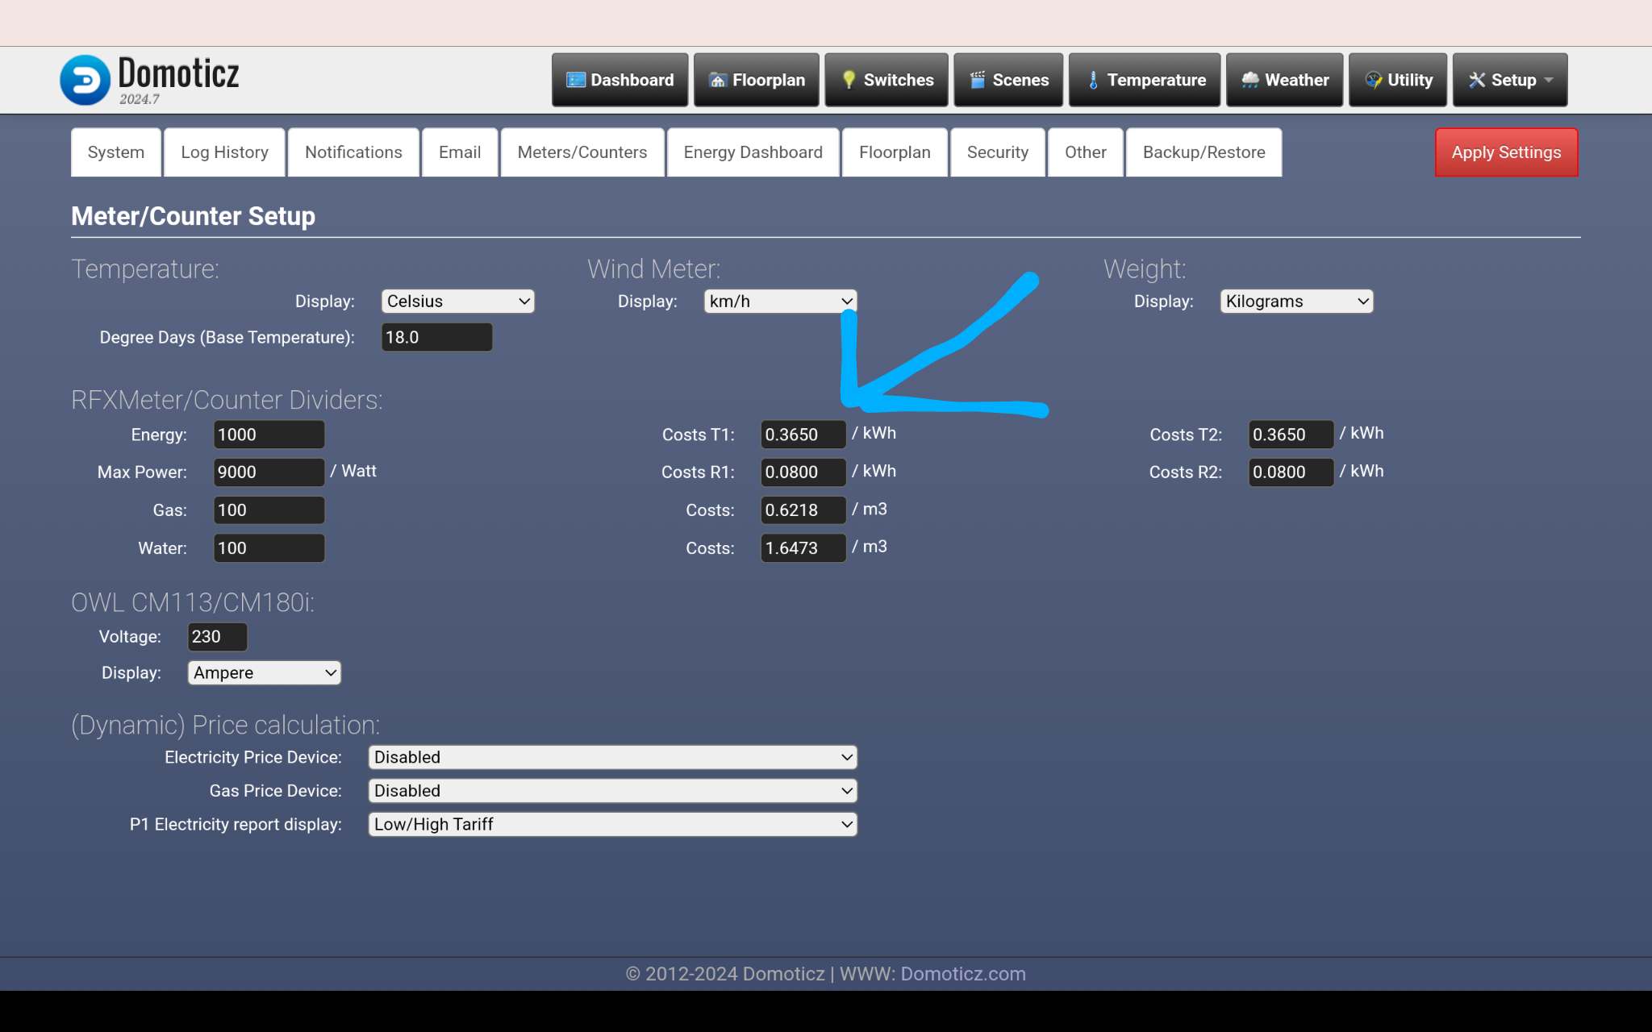Open the Wind Meter km/h dropdown
Screen dimensions: 1652x1032
tap(780, 302)
